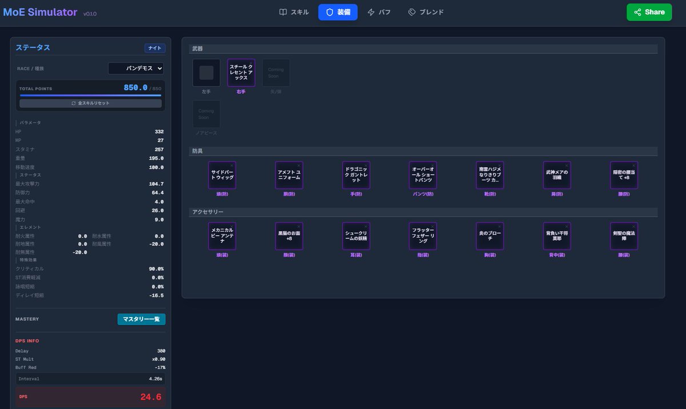Click the v0.1.0 version label

[x=90, y=14]
